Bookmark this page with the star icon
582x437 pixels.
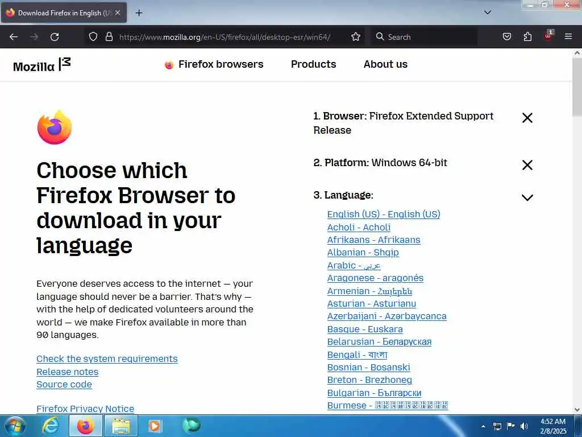(x=356, y=36)
